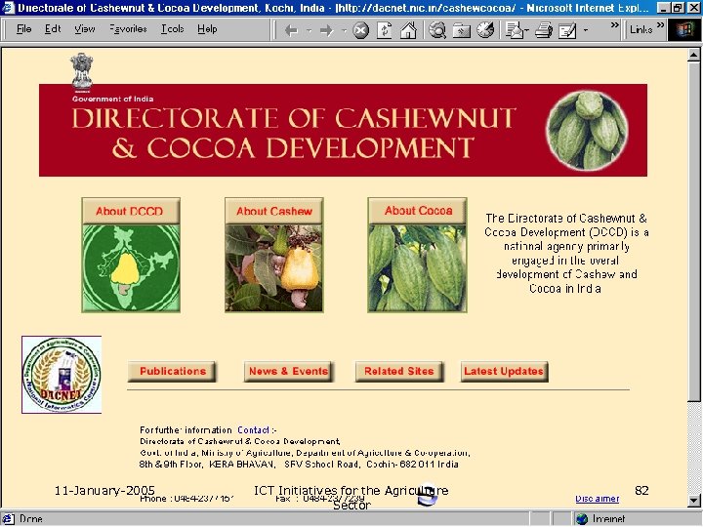This screenshot has width=703, height=527.
Task: Click the round cocoa pods banner image
Action: (587, 131)
